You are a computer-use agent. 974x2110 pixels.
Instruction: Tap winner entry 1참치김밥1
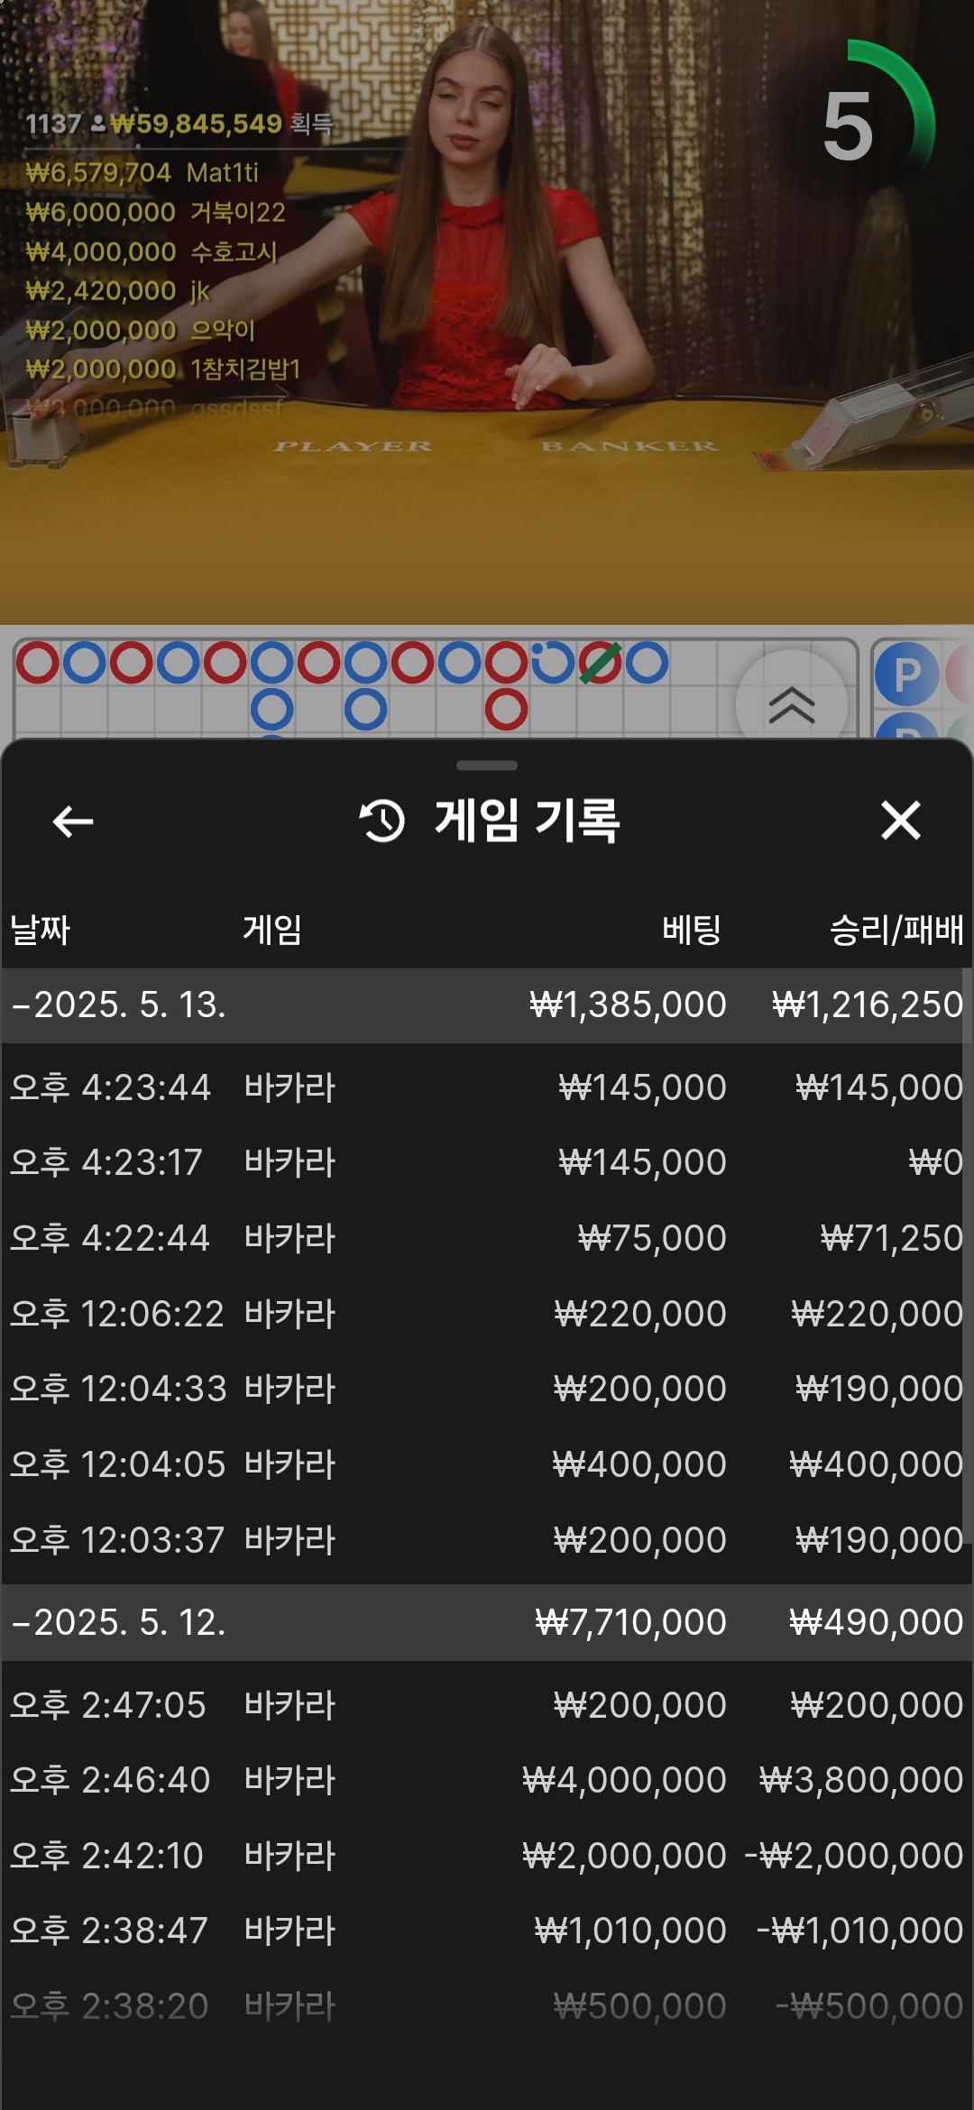(x=163, y=369)
